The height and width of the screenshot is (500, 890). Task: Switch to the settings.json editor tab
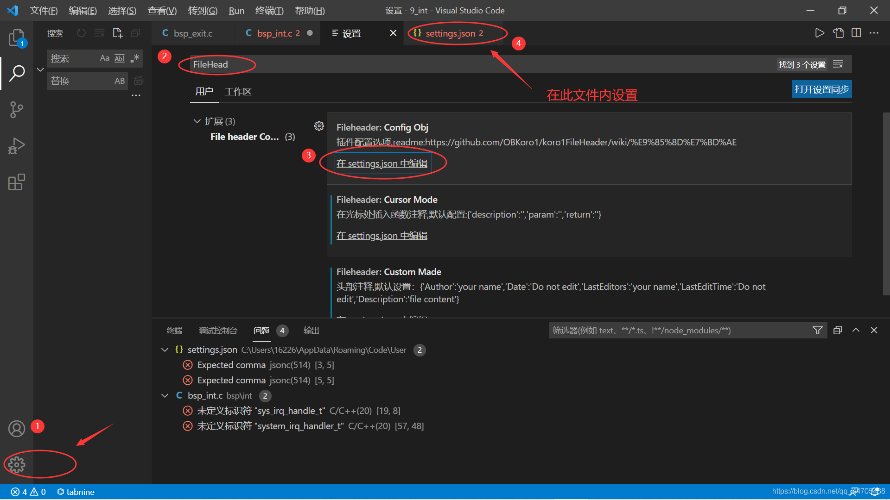[x=450, y=33]
